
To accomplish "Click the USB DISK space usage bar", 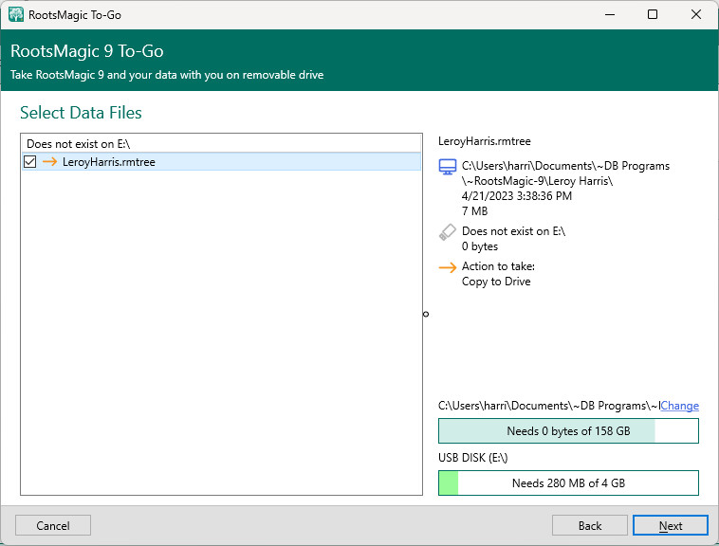I will click(x=568, y=482).
